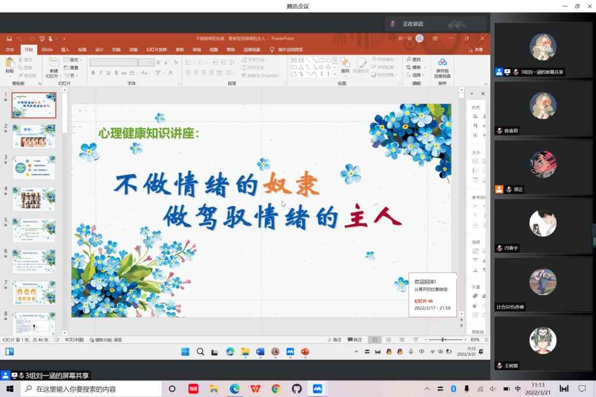Open reading view from the status bar
The width and height of the screenshot is (596, 397).
pyautogui.click(x=402, y=339)
